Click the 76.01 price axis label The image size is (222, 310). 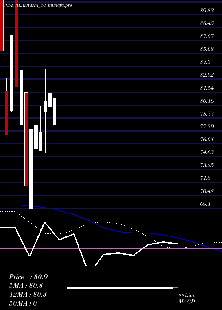[207, 139]
